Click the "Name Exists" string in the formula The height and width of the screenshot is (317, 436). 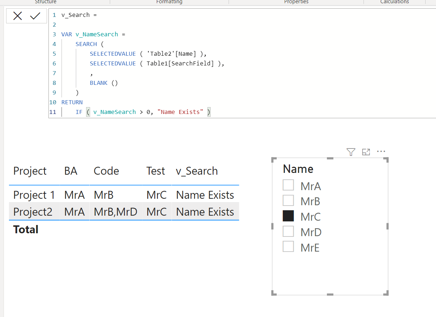point(181,112)
